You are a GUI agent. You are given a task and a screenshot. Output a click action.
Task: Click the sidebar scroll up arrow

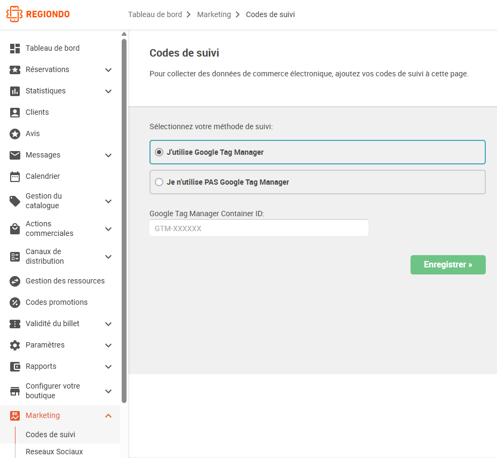point(124,34)
